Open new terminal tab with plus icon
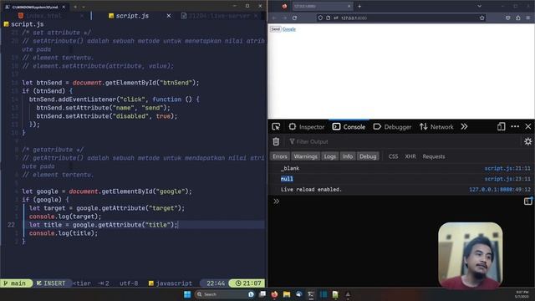Viewport: 535px width, 301px height. [x=75, y=7]
